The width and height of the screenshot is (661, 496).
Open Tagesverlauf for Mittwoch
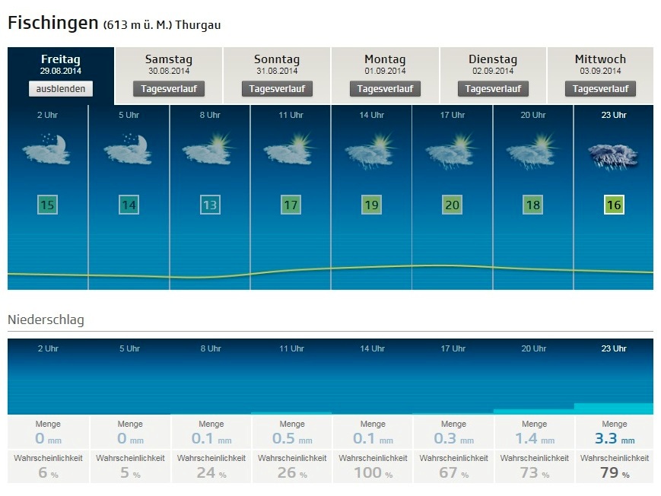click(600, 88)
